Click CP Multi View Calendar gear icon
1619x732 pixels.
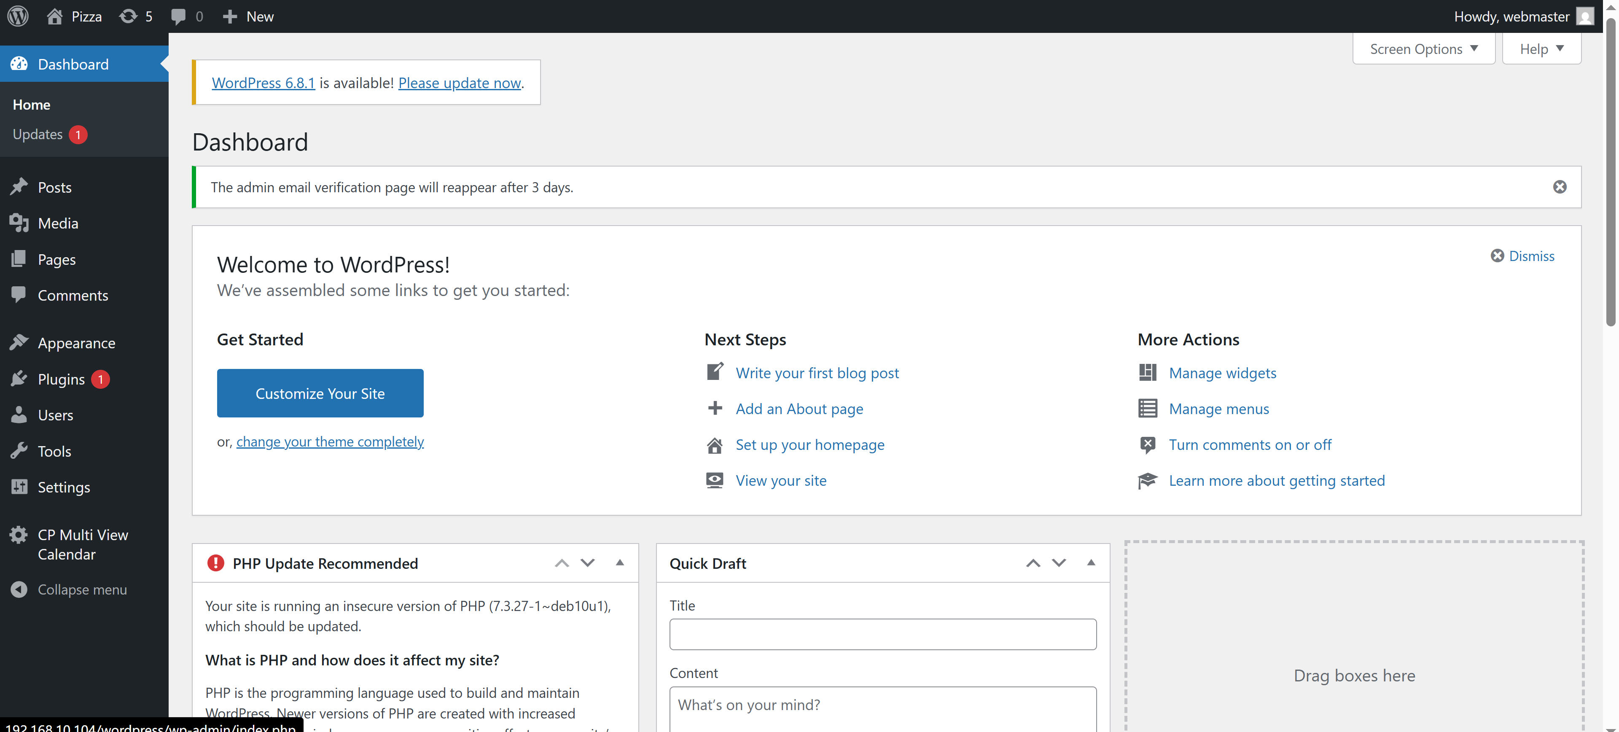point(19,534)
